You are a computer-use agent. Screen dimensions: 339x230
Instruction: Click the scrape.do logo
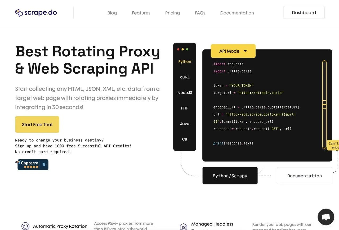click(36, 12)
